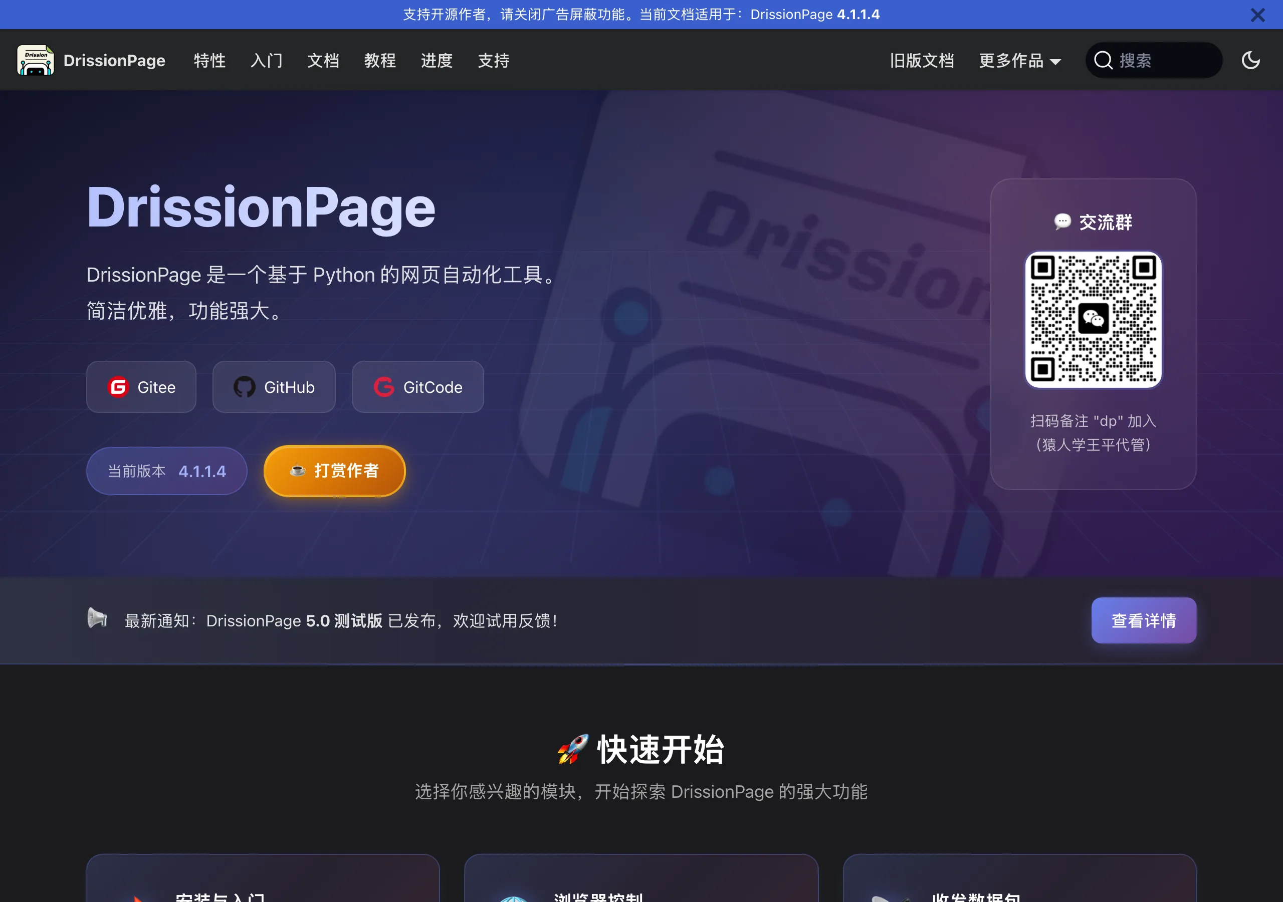Open the 文档 nav item
Viewport: 1283px width, 902px height.
323,60
